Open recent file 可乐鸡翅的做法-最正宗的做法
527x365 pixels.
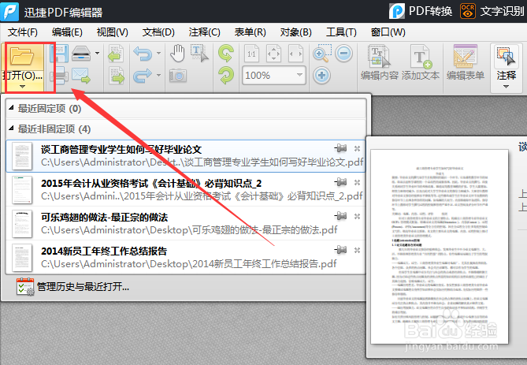tap(186, 224)
